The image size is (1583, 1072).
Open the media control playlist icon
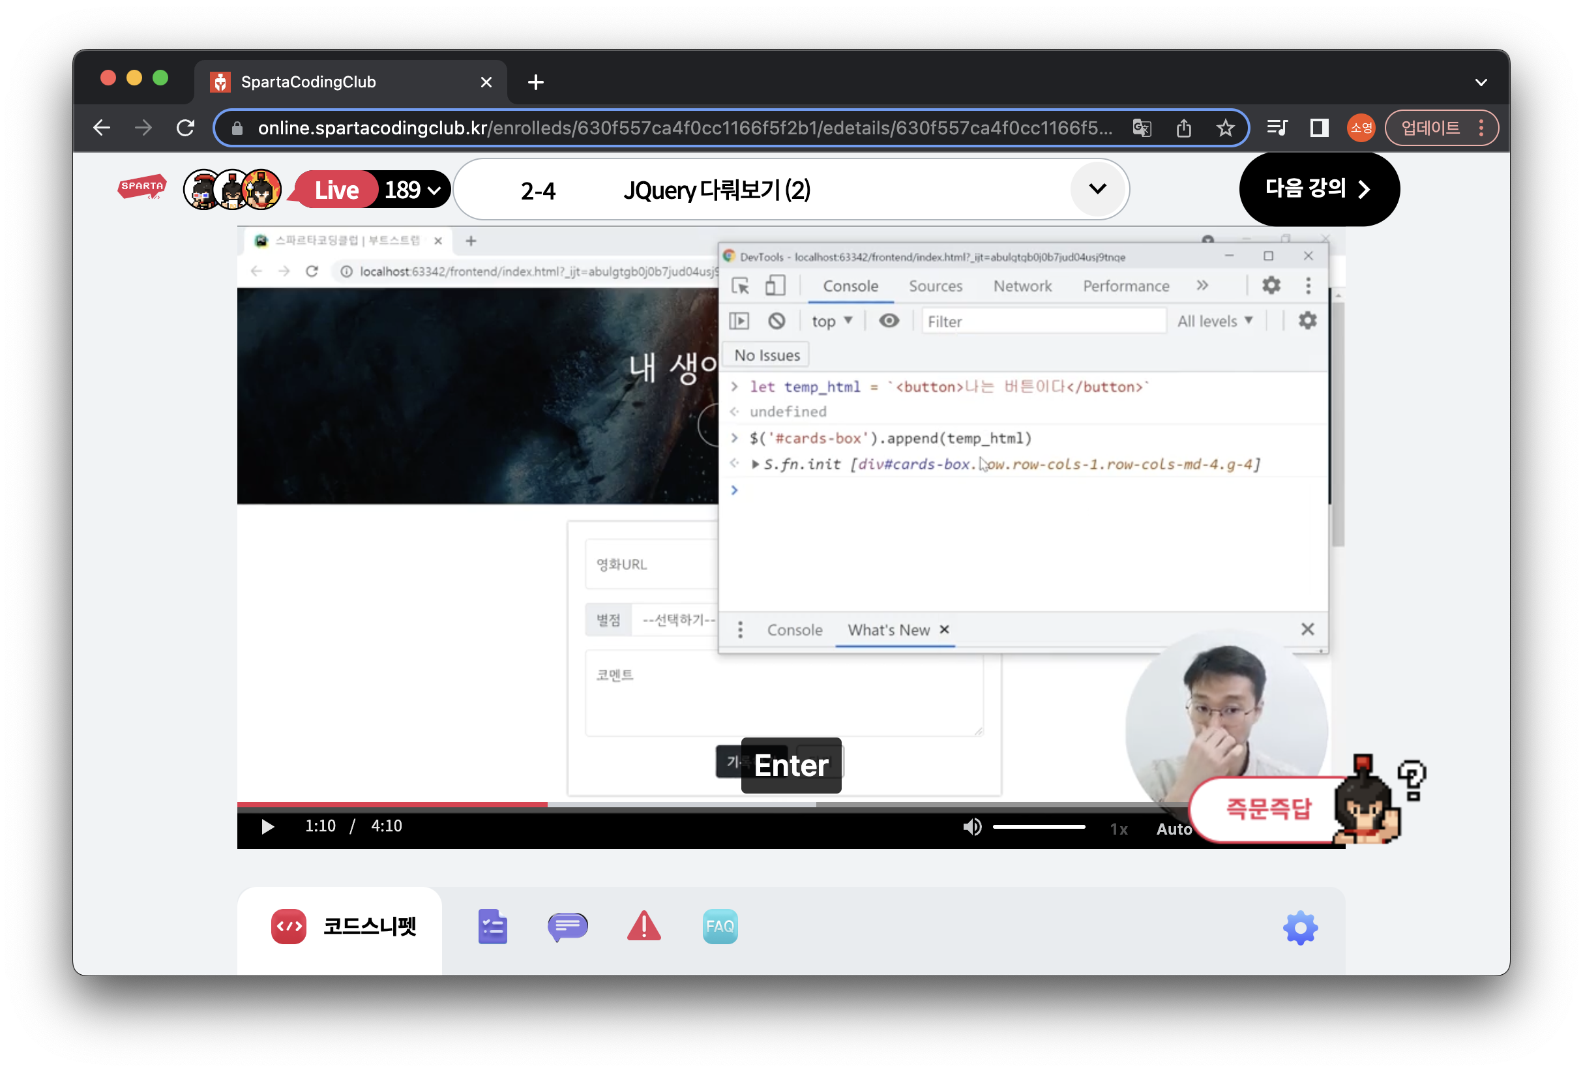[x=1277, y=127]
